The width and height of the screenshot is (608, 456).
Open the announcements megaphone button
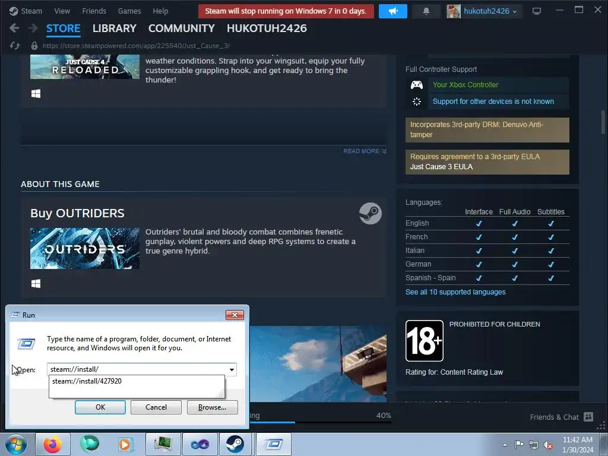[x=393, y=11]
